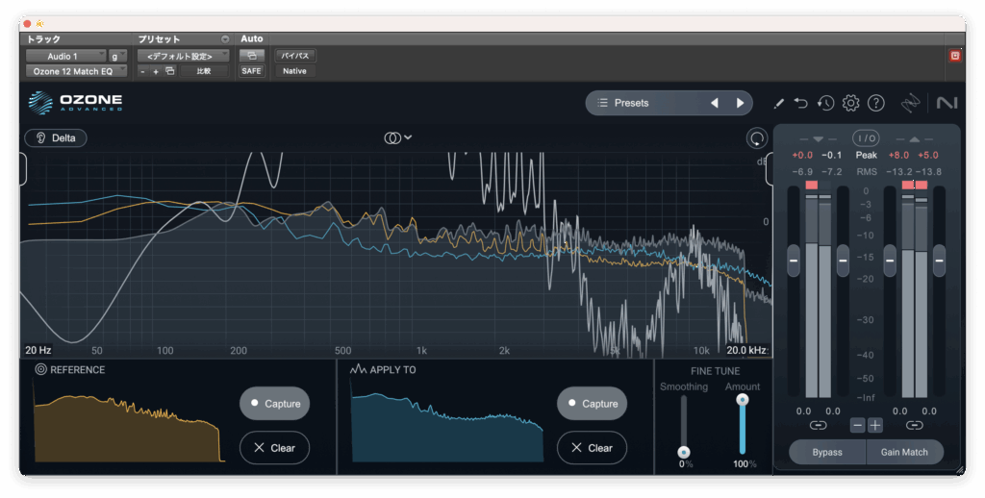Click the pencil rename icon

(778, 103)
